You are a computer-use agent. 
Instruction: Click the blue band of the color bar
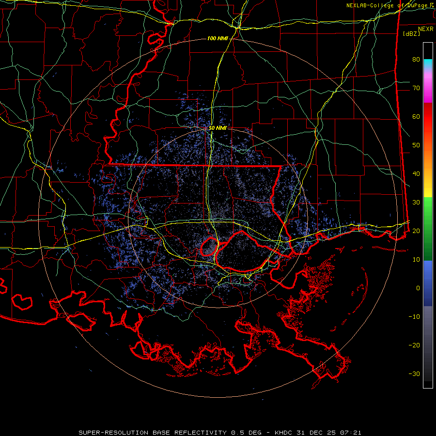pyautogui.click(x=428, y=283)
